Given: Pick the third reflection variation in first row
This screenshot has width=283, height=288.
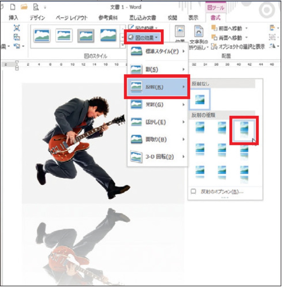Looking at the screenshot, I should [x=244, y=130].
